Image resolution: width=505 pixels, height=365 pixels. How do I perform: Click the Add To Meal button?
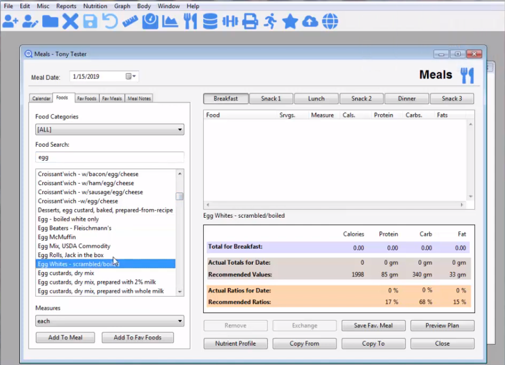[x=65, y=337]
